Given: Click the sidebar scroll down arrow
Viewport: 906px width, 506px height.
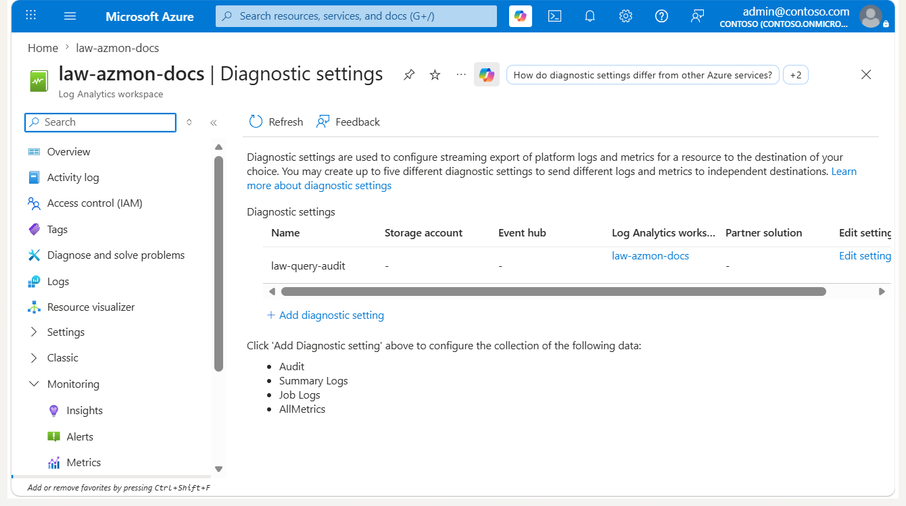Looking at the screenshot, I should (218, 469).
